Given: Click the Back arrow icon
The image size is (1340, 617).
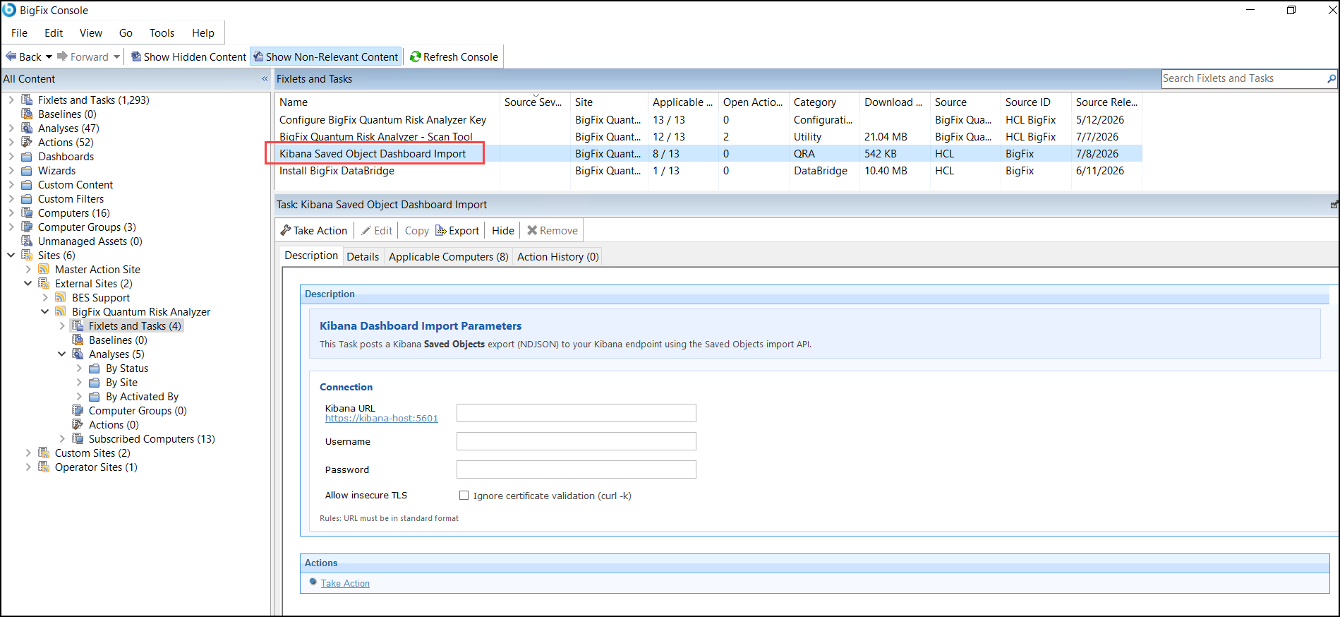Looking at the screenshot, I should tap(11, 56).
